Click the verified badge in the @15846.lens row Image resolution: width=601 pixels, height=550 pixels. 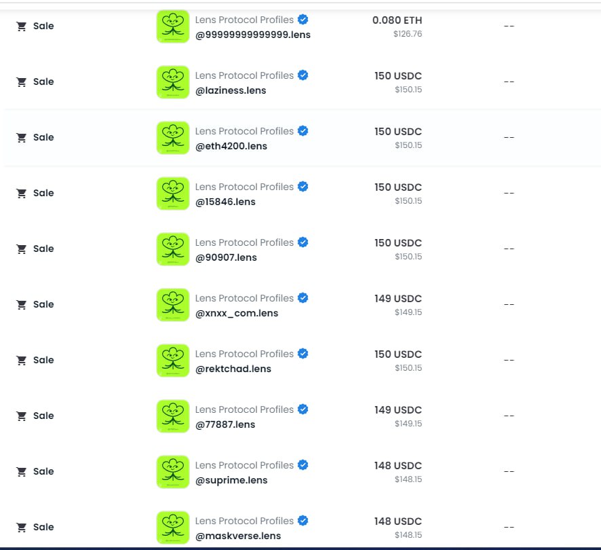[303, 186]
